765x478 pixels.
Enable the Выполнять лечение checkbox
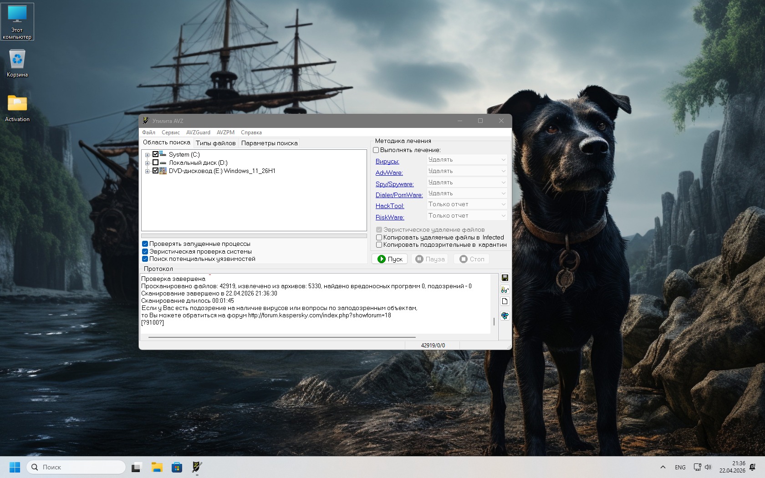click(376, 150)
